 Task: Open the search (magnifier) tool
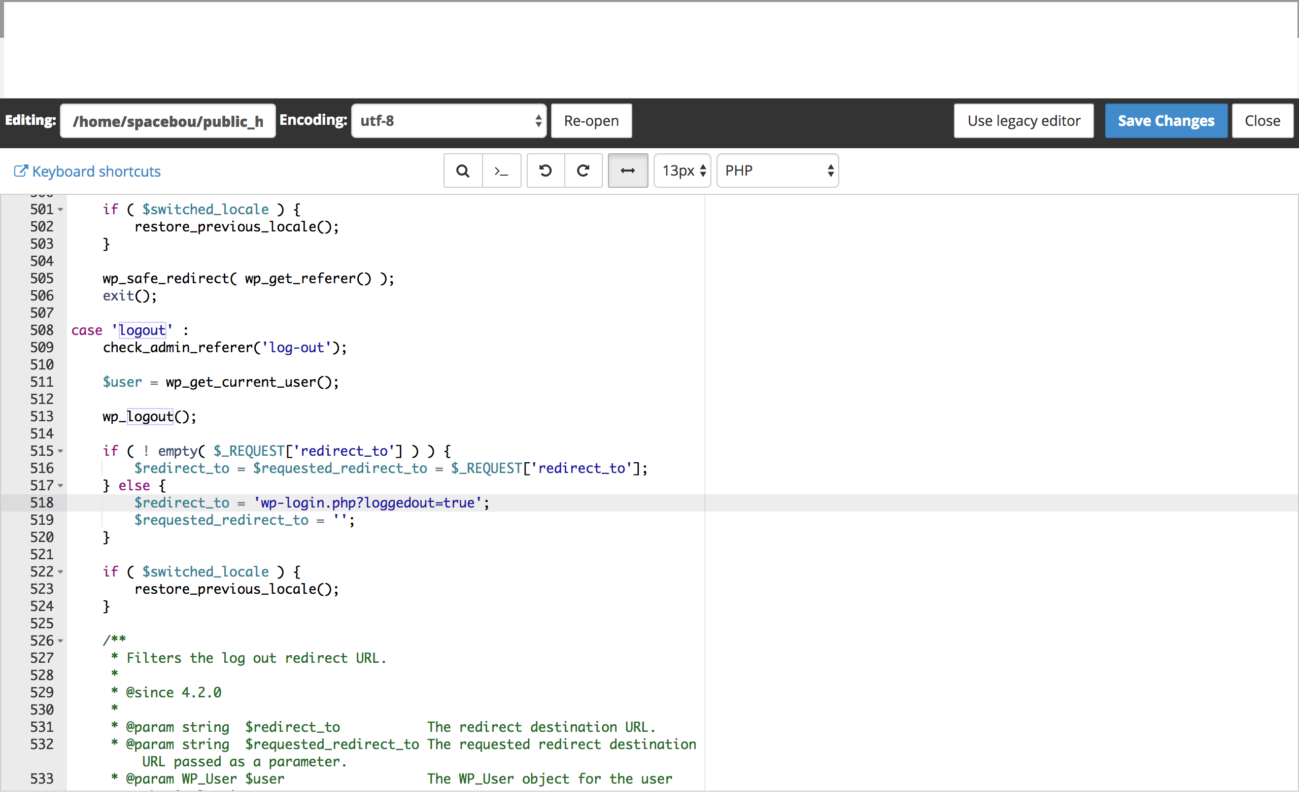coord(463,171)
